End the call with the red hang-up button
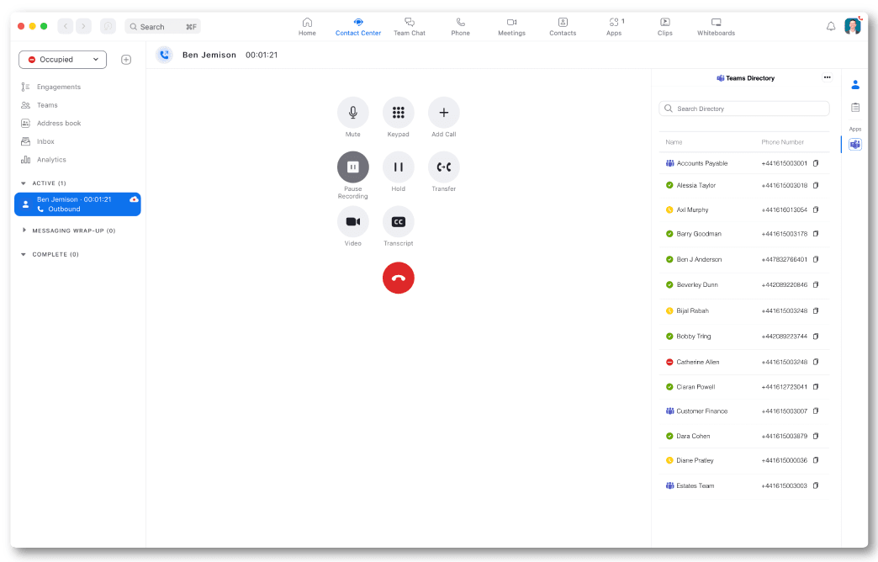The image size is (878, 562). click(398, 278)
